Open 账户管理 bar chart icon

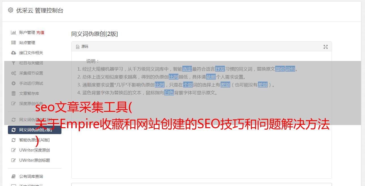(13, 32)
